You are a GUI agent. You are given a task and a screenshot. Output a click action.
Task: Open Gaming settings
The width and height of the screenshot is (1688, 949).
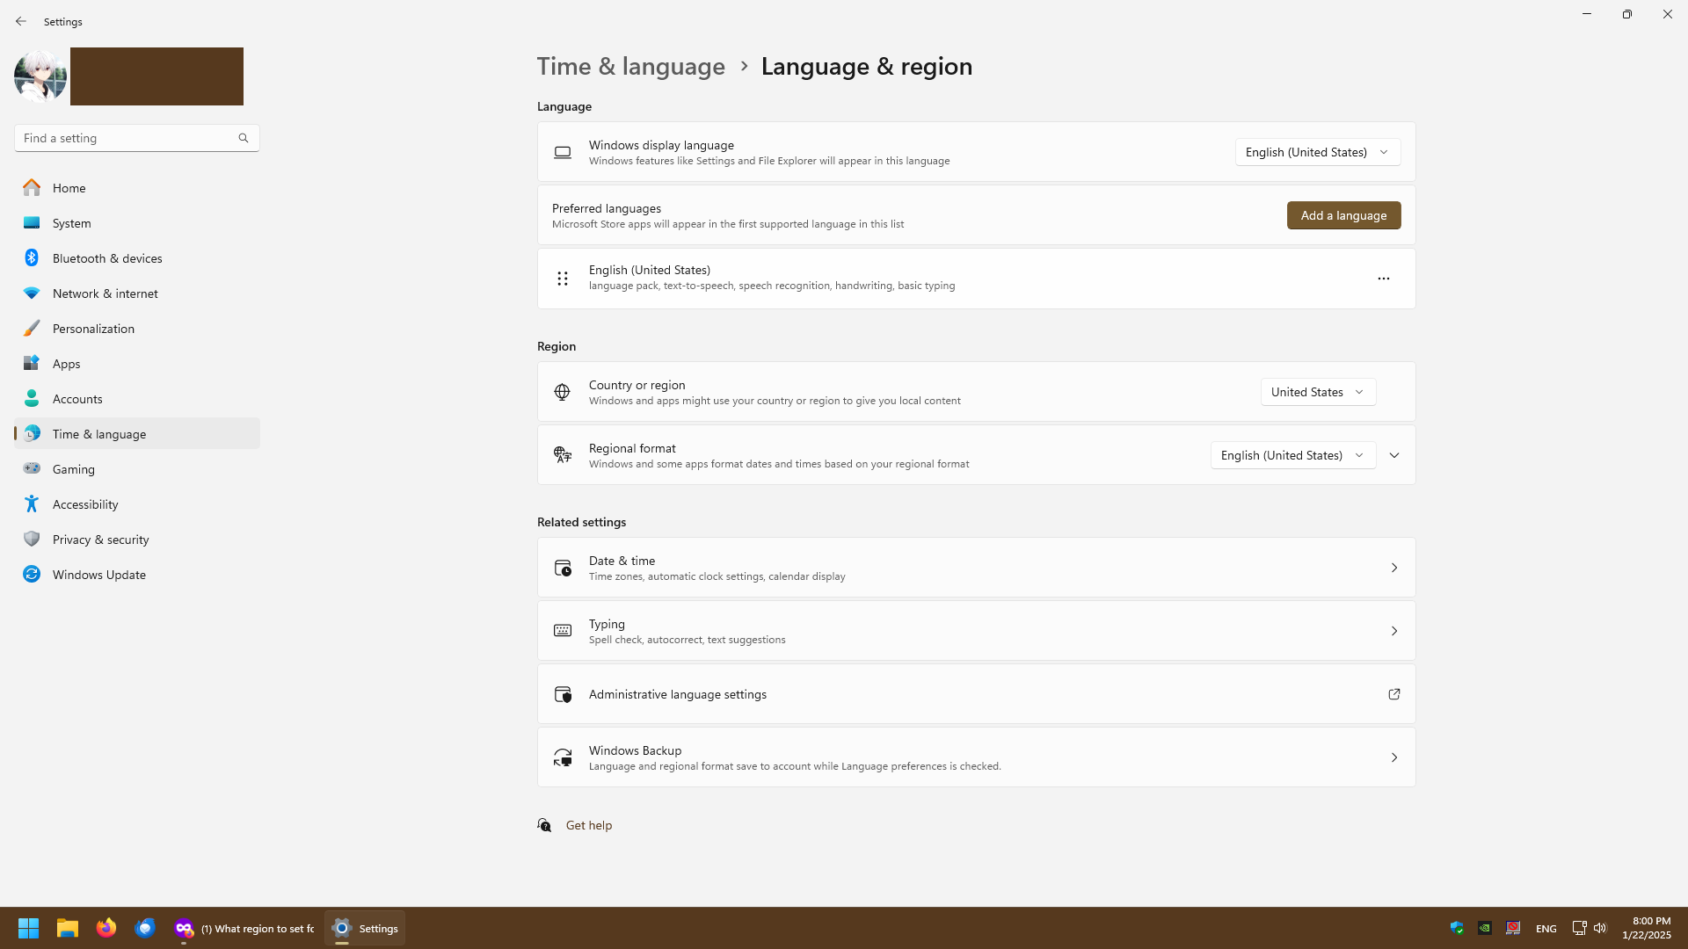pyautogui.click(x=137, y=469)
